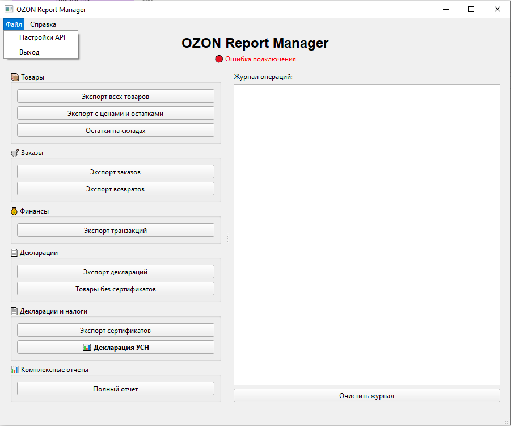The image size is (511, 426).
Task: Click the app icon in the title bar
Action: pos(9,9)
